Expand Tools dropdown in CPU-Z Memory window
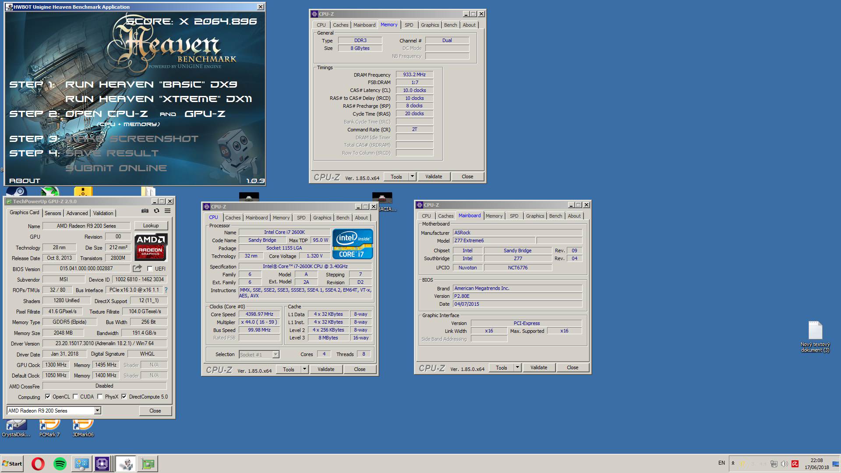 tap(412, 176)
